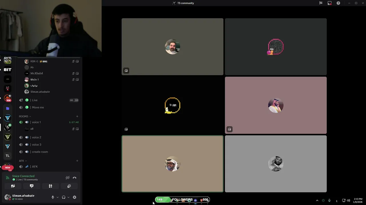This screenshot has width=366, height=205.
Task: Click user Wain ! in voice list
Action: point(51,79)
